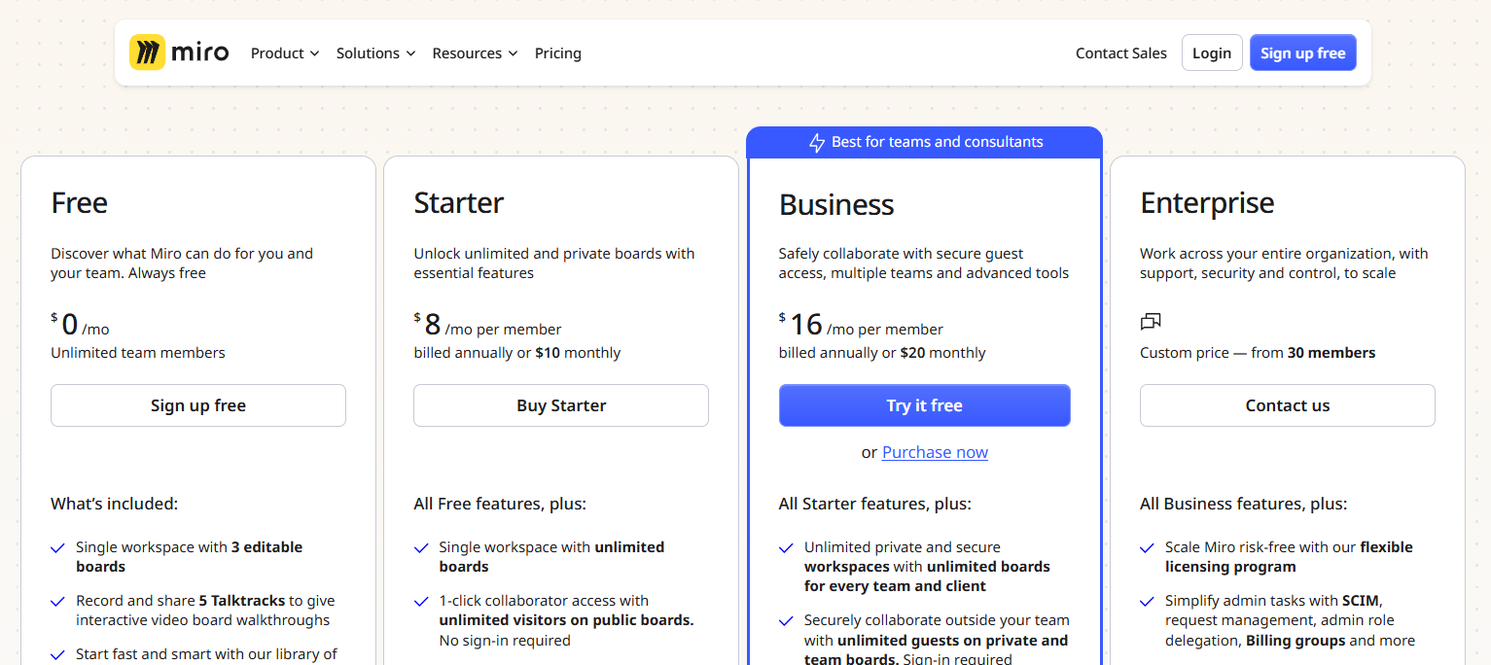Follow the Purchase now link
Viewport: 1491px width, 665px height.
point(935,452)
